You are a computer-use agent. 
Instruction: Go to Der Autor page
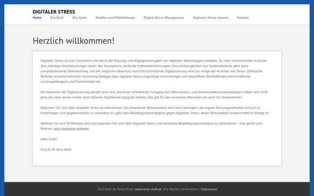80,18
